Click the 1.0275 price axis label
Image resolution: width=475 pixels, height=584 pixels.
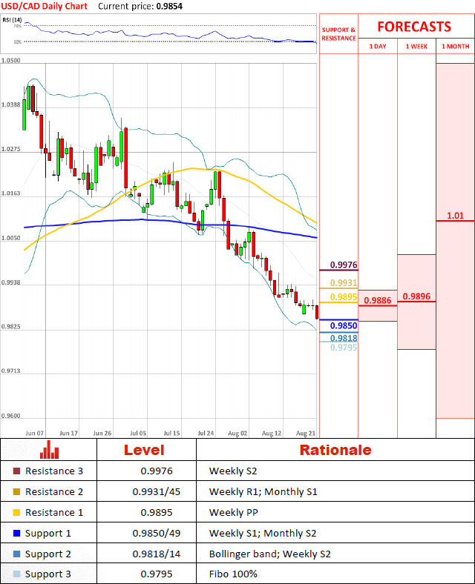pyautogui.click(x=10, y=149)
